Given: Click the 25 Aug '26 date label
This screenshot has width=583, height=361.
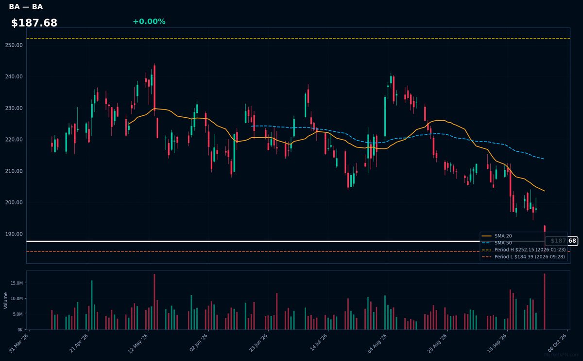Looking at the screenshot, I should tap(438, 343).
